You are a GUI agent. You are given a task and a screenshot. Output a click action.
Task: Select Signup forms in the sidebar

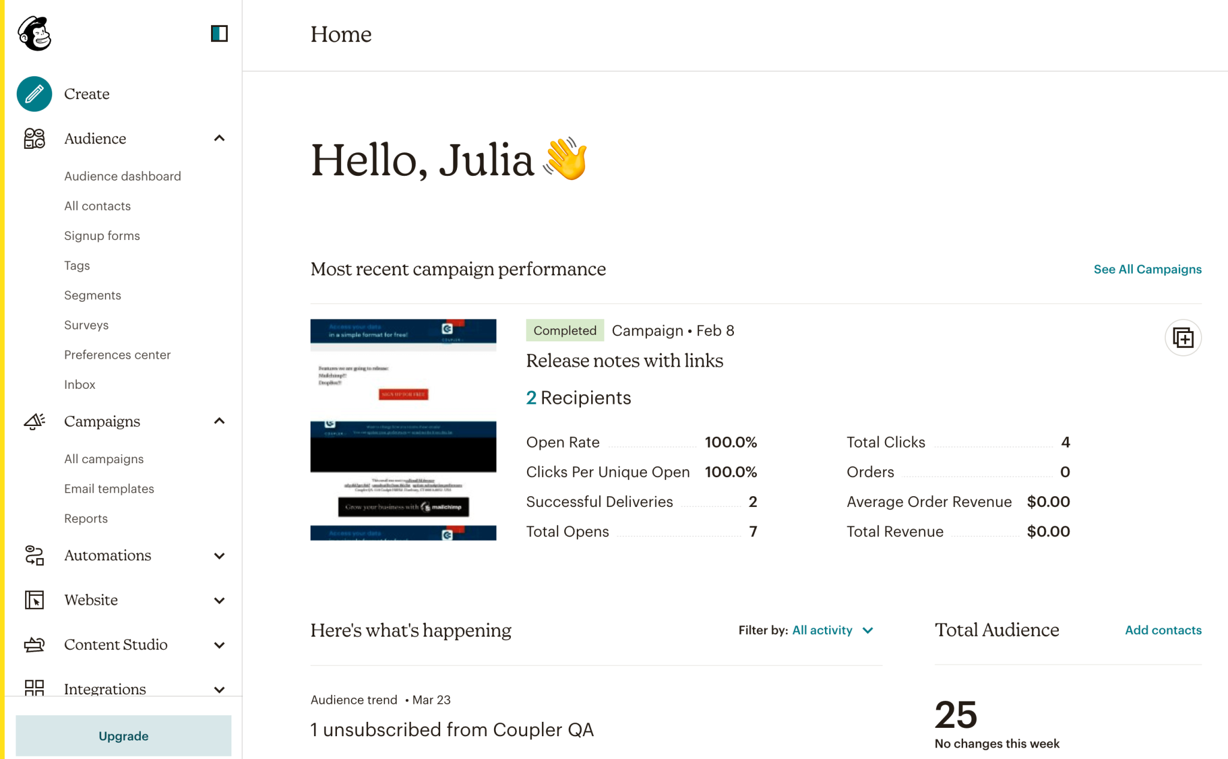[x=102, y=235]
